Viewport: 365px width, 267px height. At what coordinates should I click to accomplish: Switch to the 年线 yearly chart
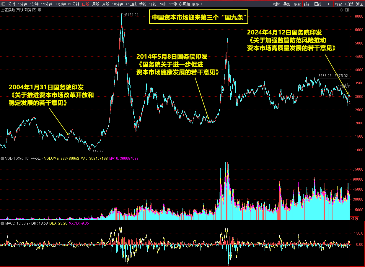tap(153, 4)
